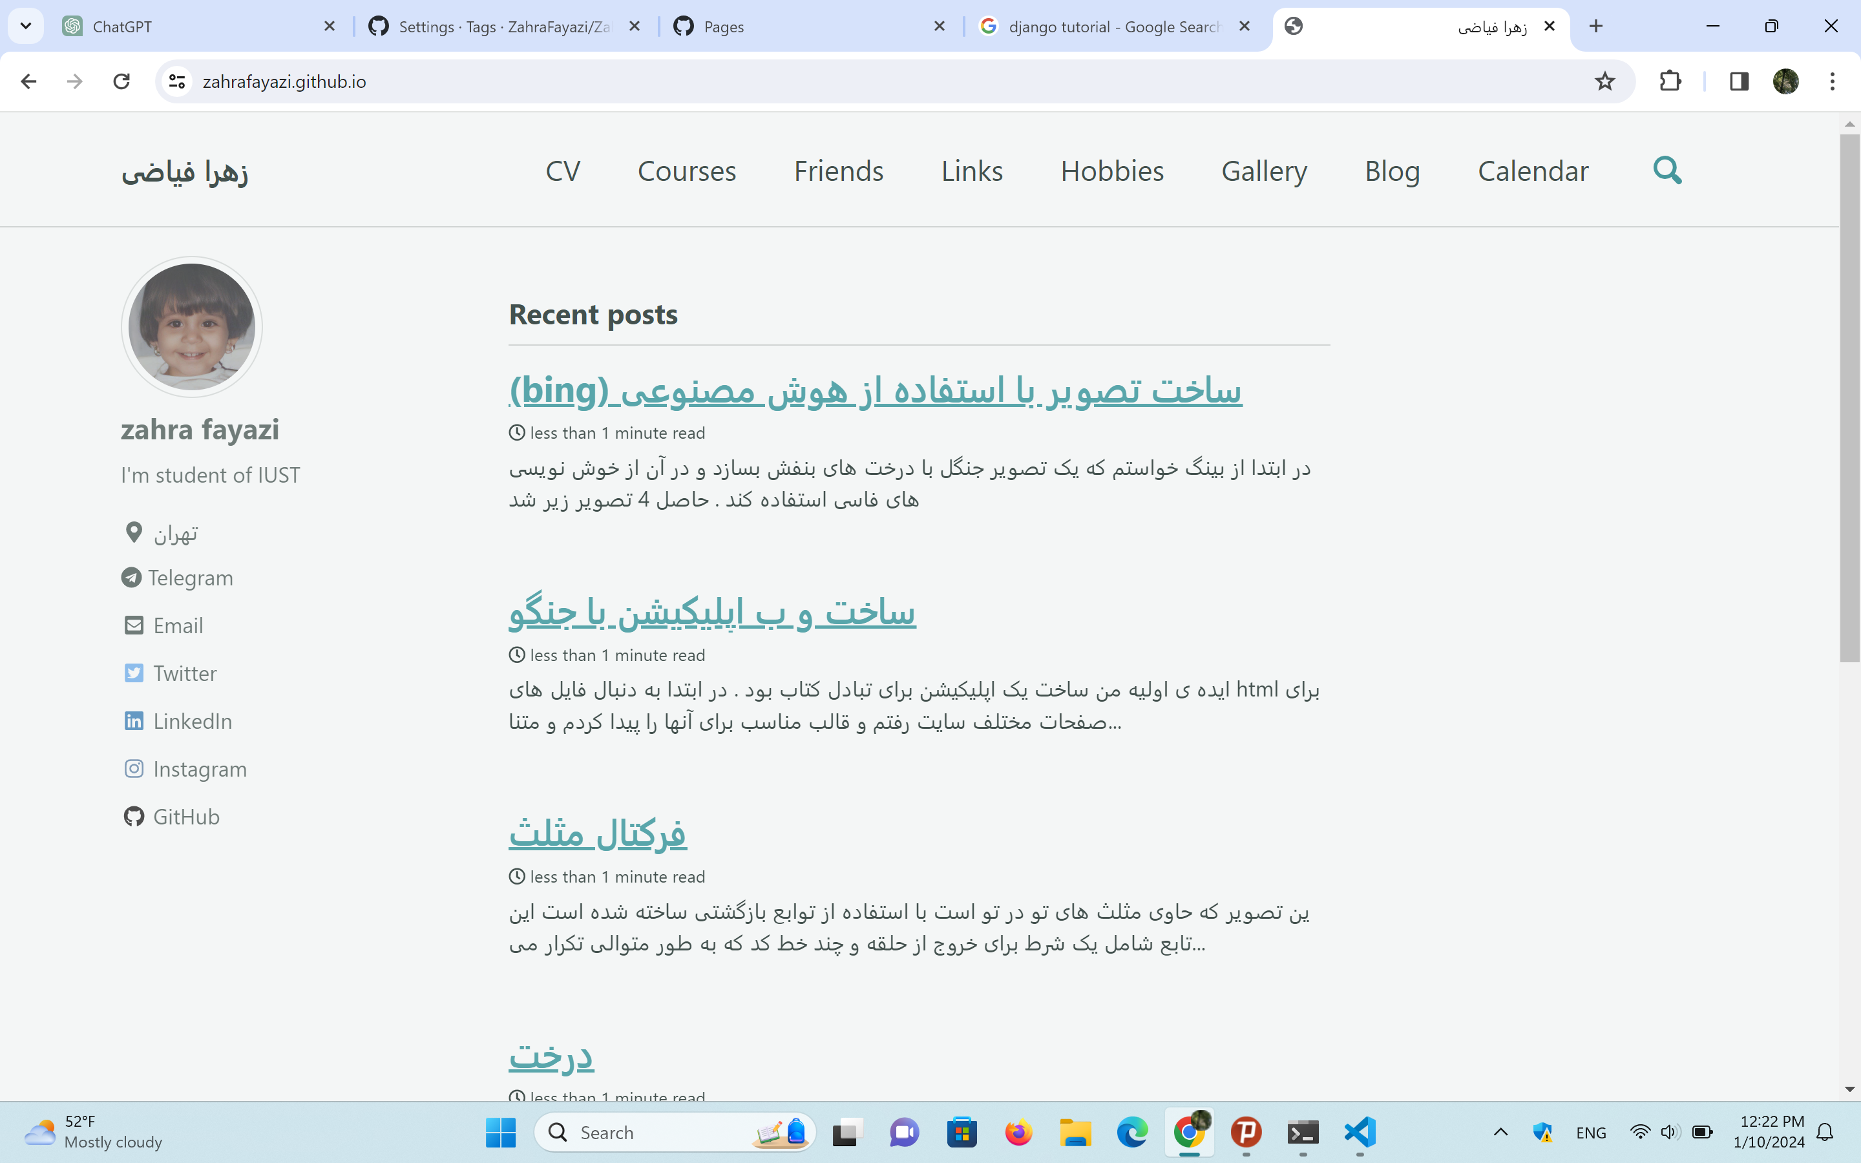The image size is (1861, 1163).
Task: Open the Chrome extensions puzzle icon
Action: (1670, 81)
